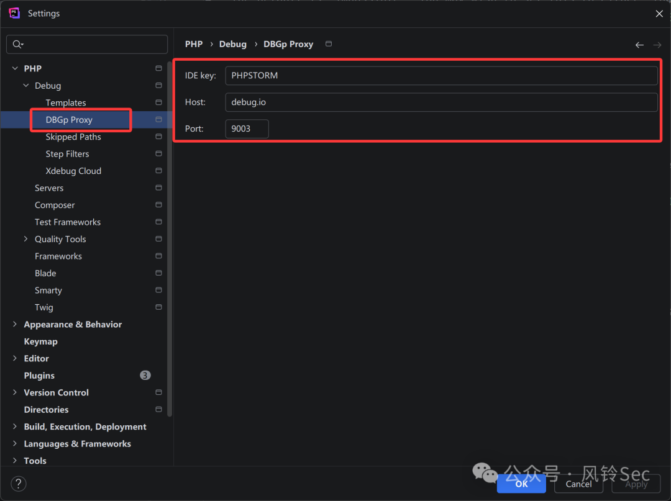Collapse the PHP settings group
The image size is (671, 501).
(x=15, y=68)
